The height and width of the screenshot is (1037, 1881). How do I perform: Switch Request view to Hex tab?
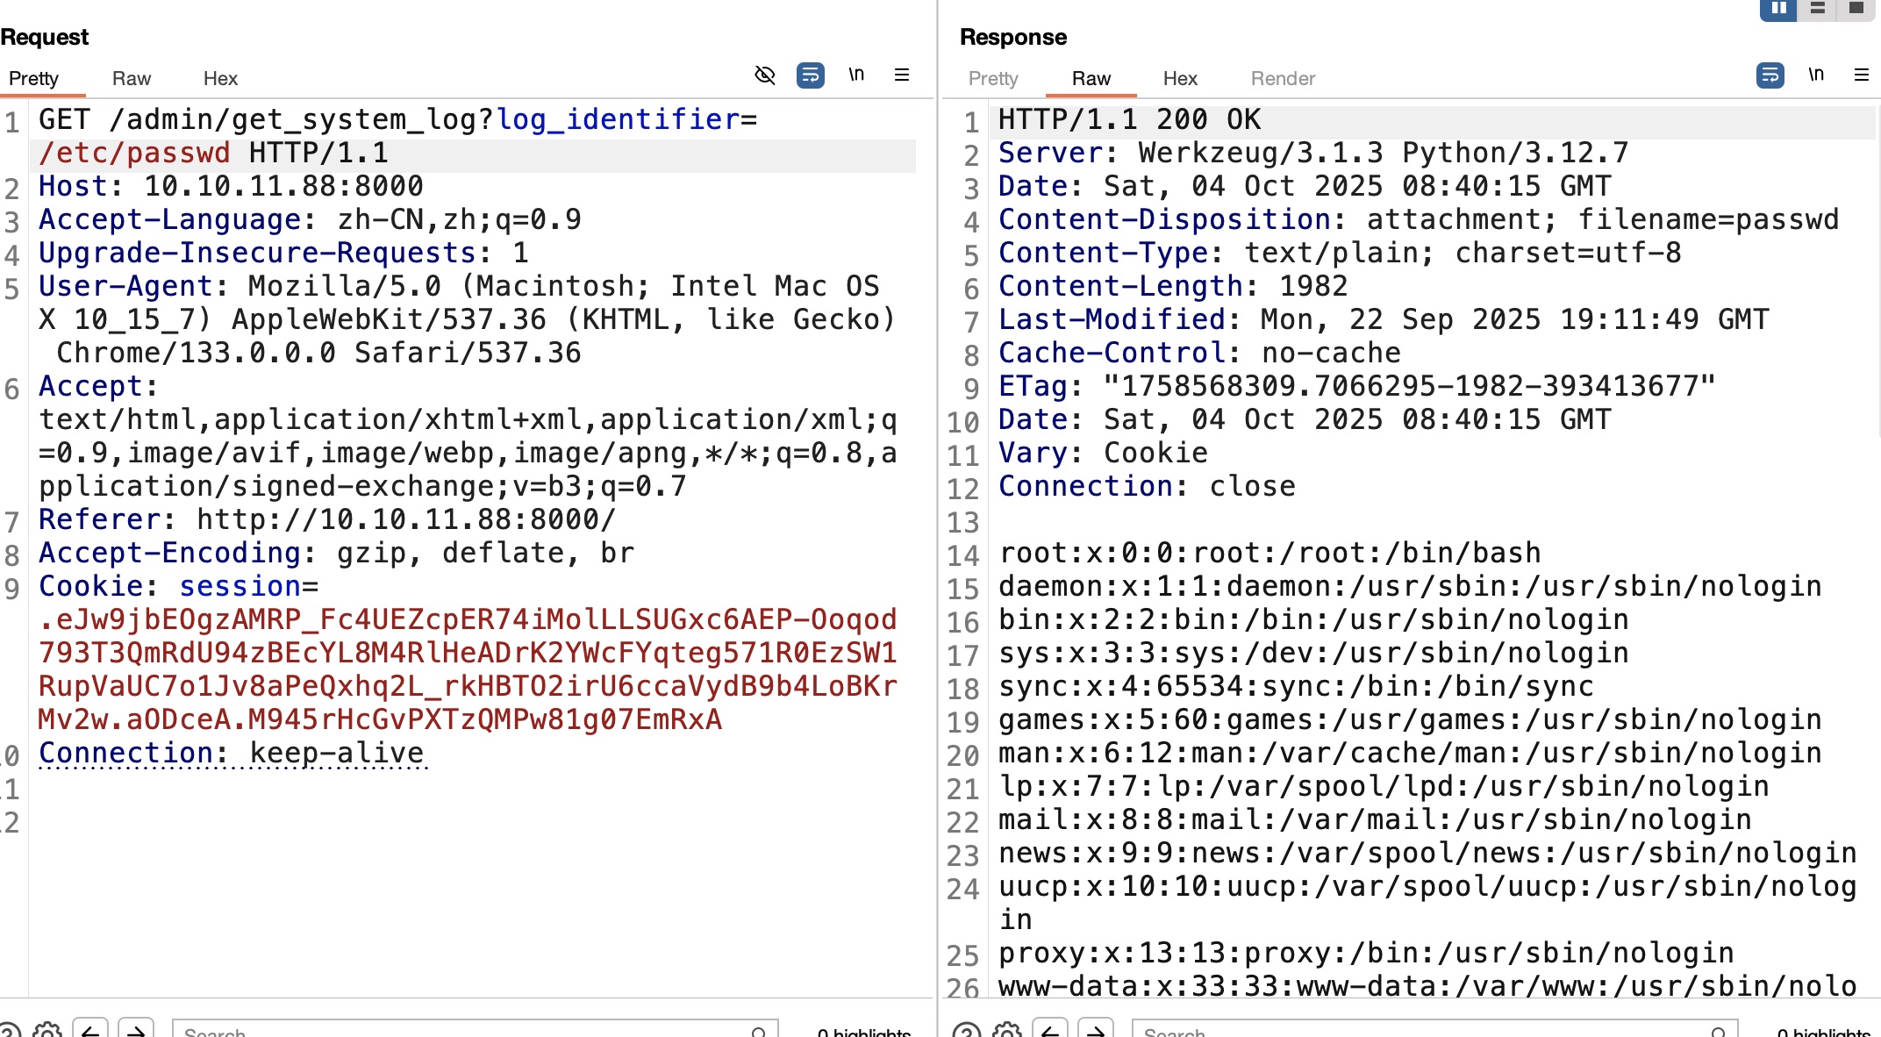click(x=220, y=79)
